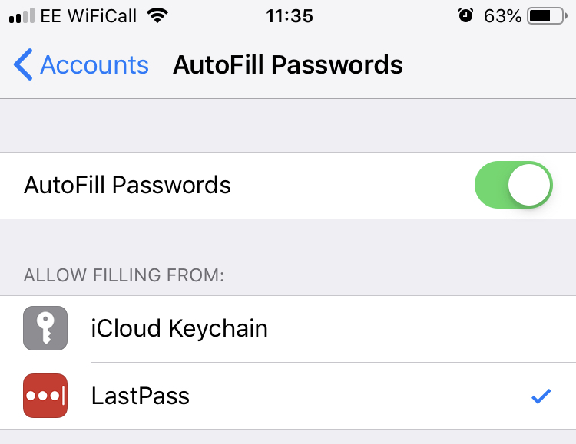This screenshot has height=444, width=576.
Task: Turn off the AutoFill Passwords switch
Action: [x=514, y=185]
